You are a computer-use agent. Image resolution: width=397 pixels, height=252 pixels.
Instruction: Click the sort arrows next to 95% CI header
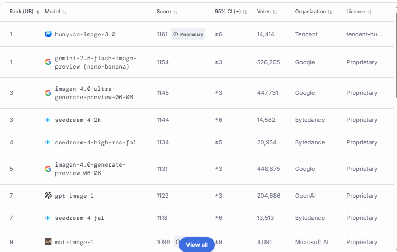[x=245, y=12]
